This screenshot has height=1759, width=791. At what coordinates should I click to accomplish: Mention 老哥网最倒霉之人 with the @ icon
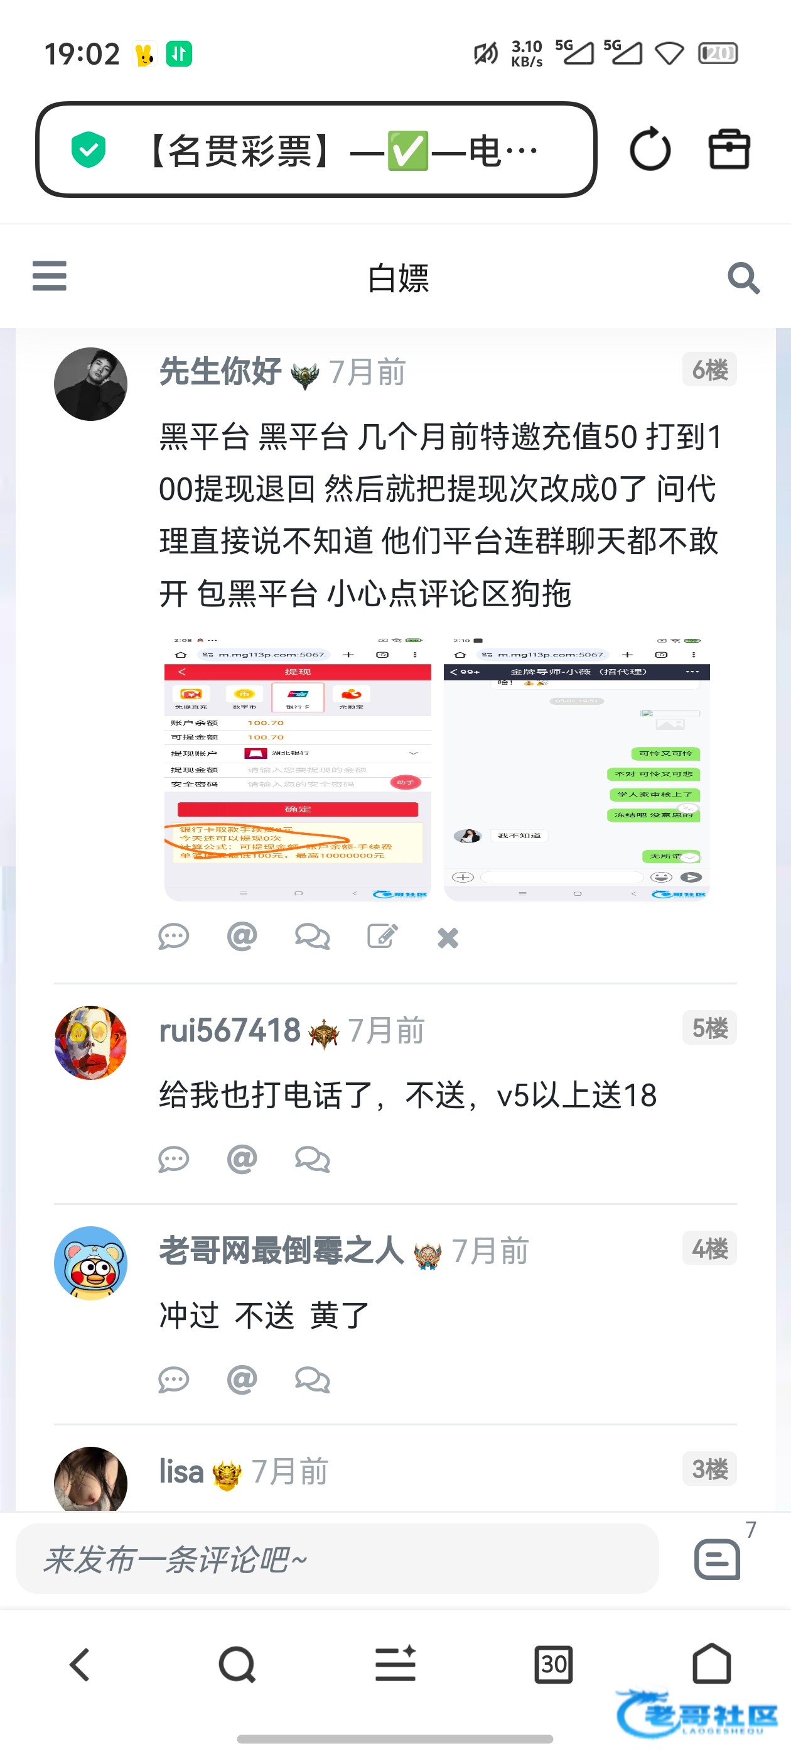[242, 1379]
